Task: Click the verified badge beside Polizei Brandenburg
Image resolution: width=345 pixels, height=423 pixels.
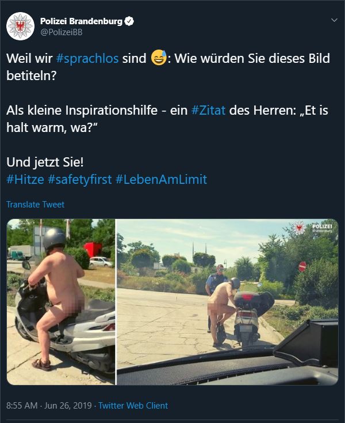Action: [x=129, y=21]
